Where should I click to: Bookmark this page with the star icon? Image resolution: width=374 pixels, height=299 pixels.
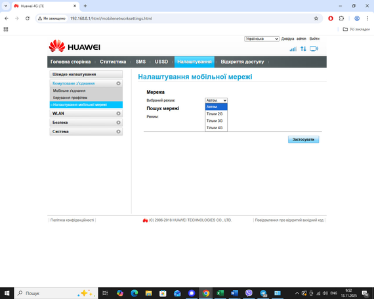pyautogui.click(x=316, y=18)
